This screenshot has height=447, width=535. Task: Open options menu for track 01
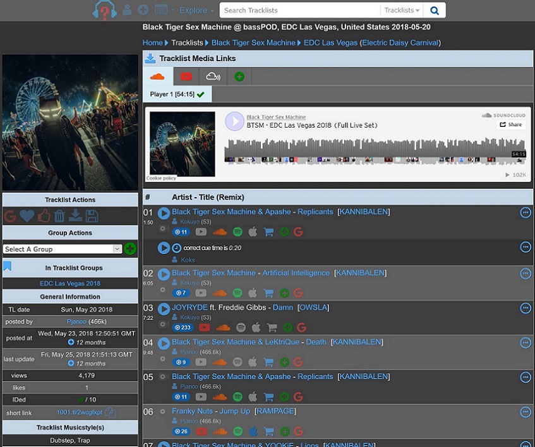point(526,212)
